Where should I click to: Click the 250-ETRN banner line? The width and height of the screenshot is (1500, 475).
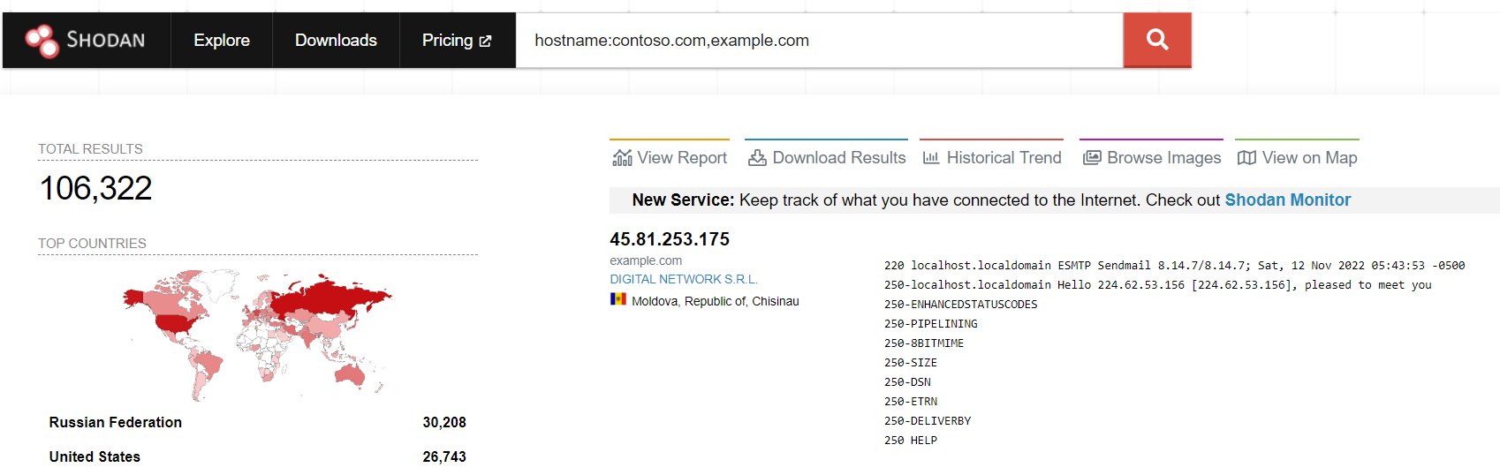click(x=911, y=402)
